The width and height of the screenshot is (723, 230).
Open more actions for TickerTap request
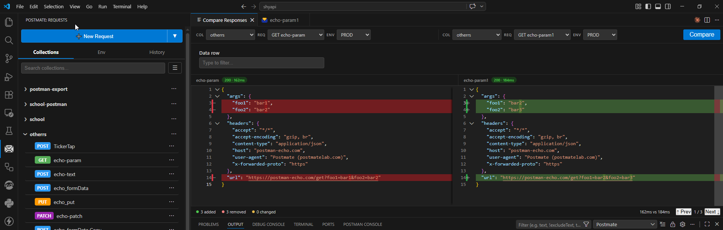coord(172,146)
